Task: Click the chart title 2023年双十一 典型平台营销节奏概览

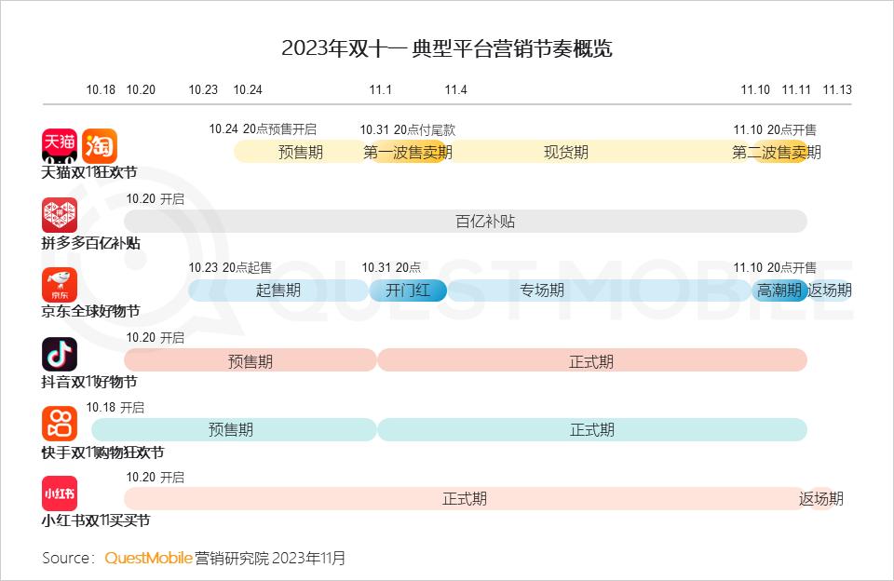Action: point(447,48)
